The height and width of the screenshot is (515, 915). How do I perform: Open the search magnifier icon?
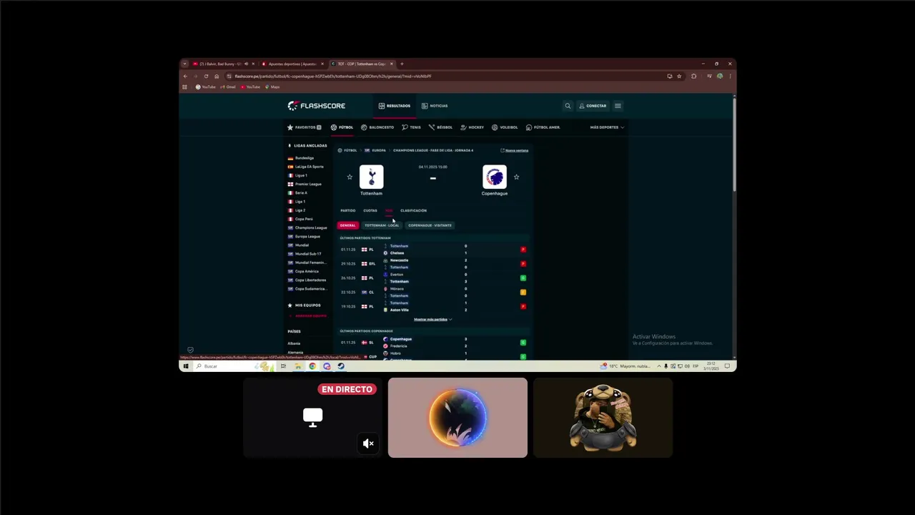(x=568, y=106)
